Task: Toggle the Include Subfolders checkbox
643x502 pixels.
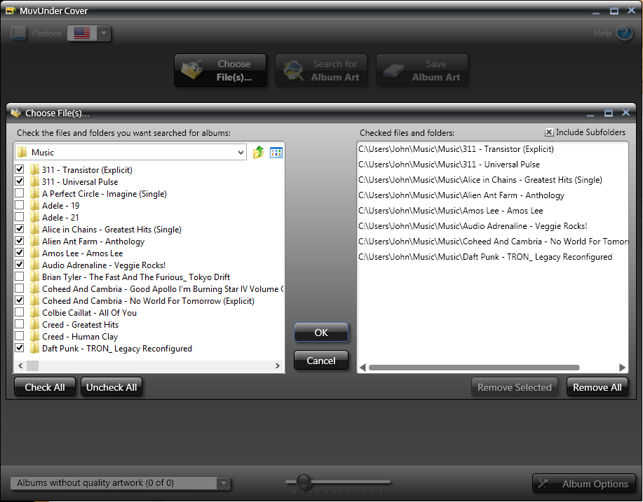Action: pyautogui.click(x=549, y=132)
